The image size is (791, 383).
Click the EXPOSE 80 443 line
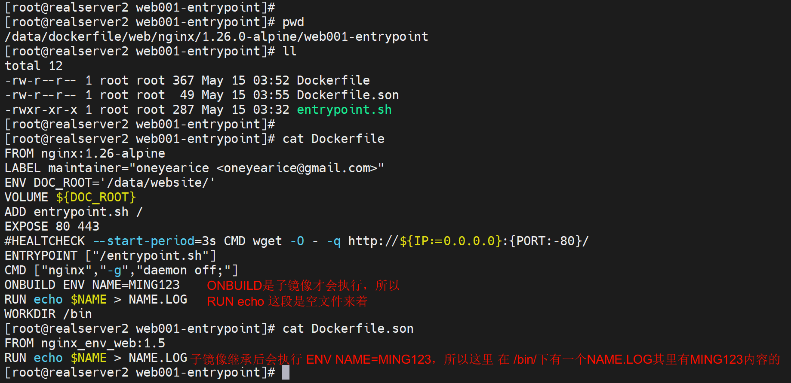[52, 226]
